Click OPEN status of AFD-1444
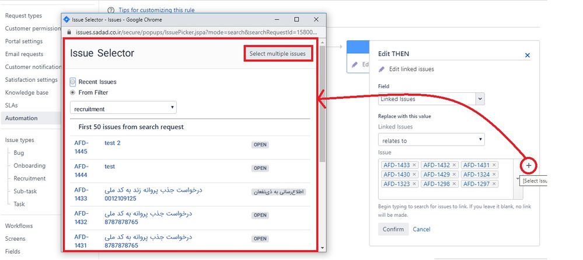Screen dimensions: 583x260 point(260,168)
